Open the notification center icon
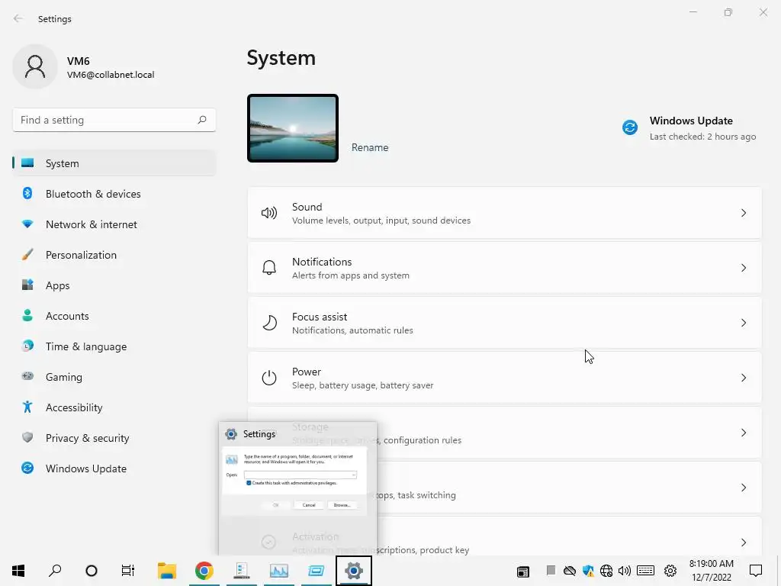Screen dimensions: 781x586 tap(756, 571)
